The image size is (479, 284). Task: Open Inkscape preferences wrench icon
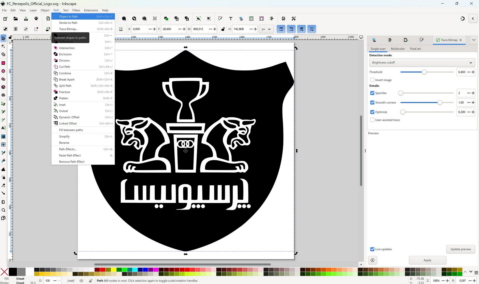pyautogui.click(x=294, y=19)
